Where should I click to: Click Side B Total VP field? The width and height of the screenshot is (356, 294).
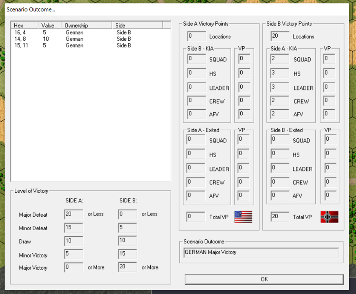click(x=280, y=216)
